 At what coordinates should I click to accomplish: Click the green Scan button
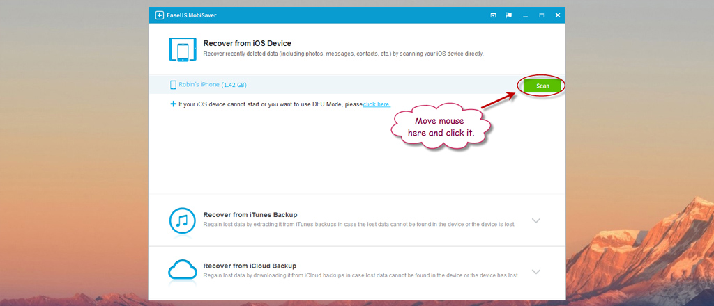pyautogui.click(x=542, y=86)
